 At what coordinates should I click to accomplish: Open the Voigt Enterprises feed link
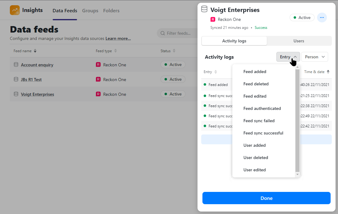click(38, 94)
